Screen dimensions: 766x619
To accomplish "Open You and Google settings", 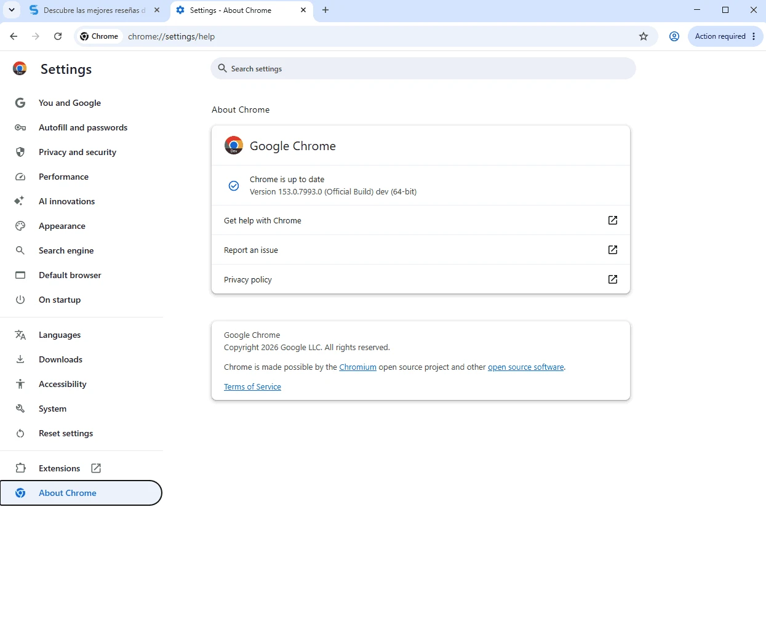I will tap(81, 103).
